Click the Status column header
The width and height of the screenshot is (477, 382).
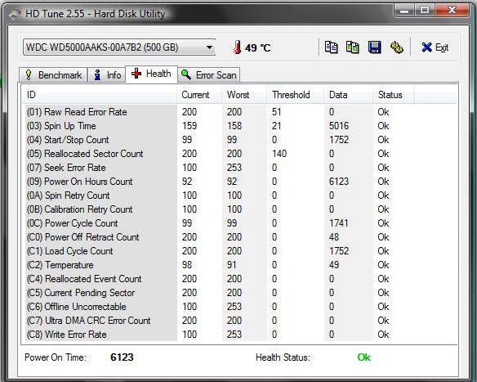pos(393,95)
